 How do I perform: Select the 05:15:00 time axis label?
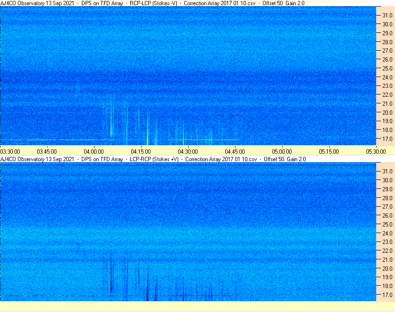click(x=329, y=152)
